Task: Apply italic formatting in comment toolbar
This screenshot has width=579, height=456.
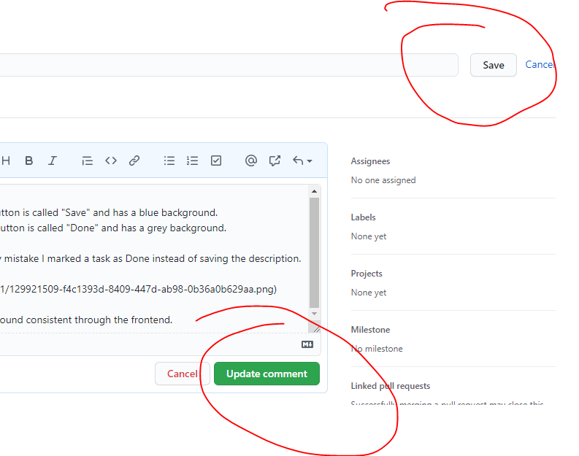Action: pyautogui.click(x=53, y=161)
